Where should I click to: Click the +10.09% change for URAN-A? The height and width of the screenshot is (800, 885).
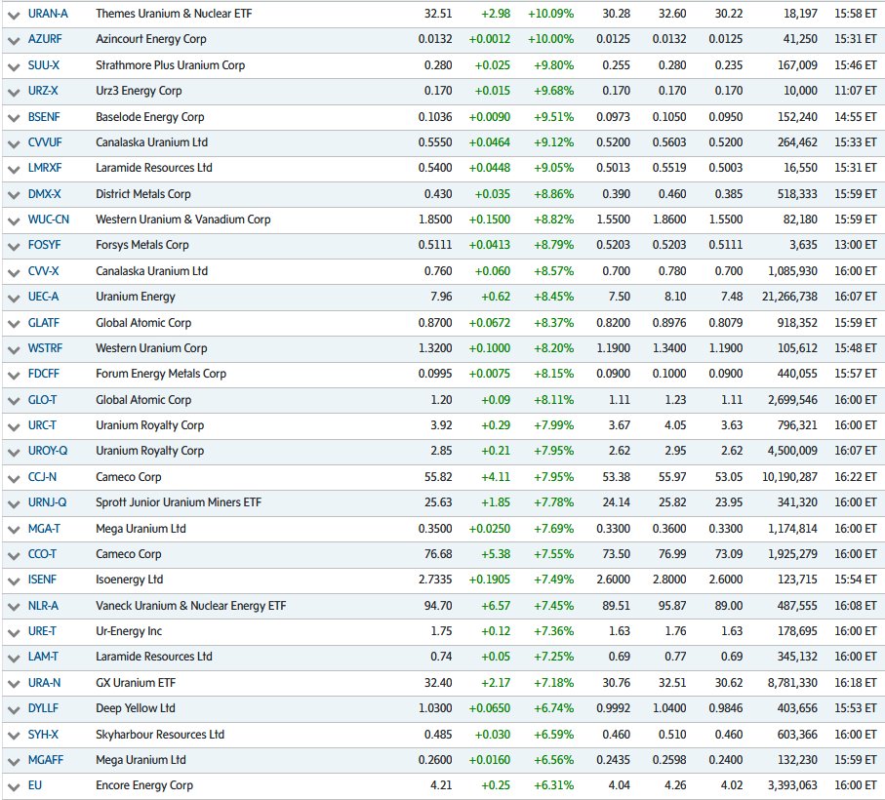coord(551,14)
